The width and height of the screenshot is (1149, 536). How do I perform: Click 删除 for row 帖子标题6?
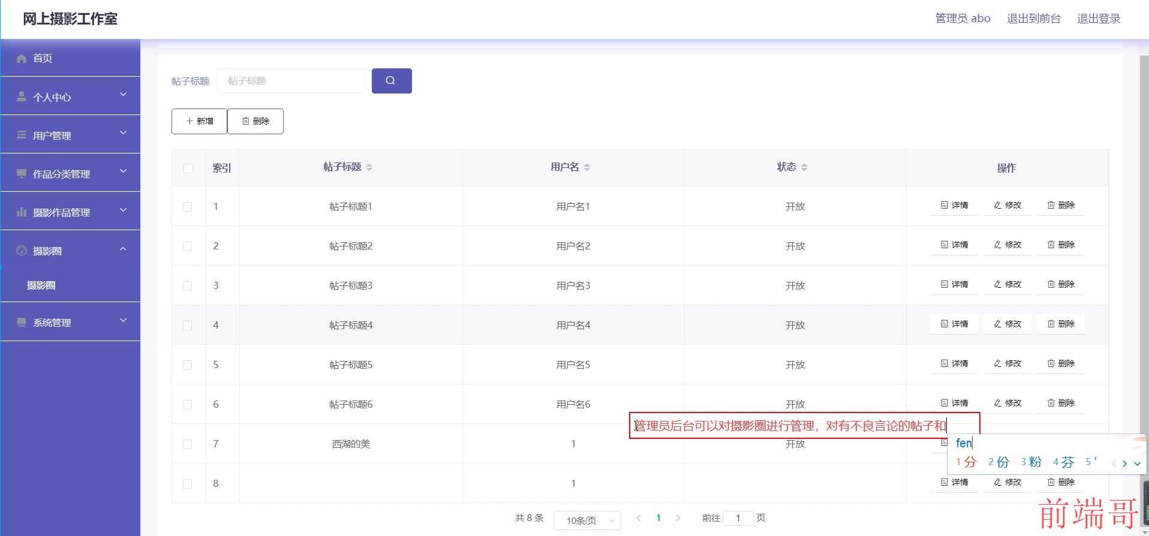[1061, 403]
